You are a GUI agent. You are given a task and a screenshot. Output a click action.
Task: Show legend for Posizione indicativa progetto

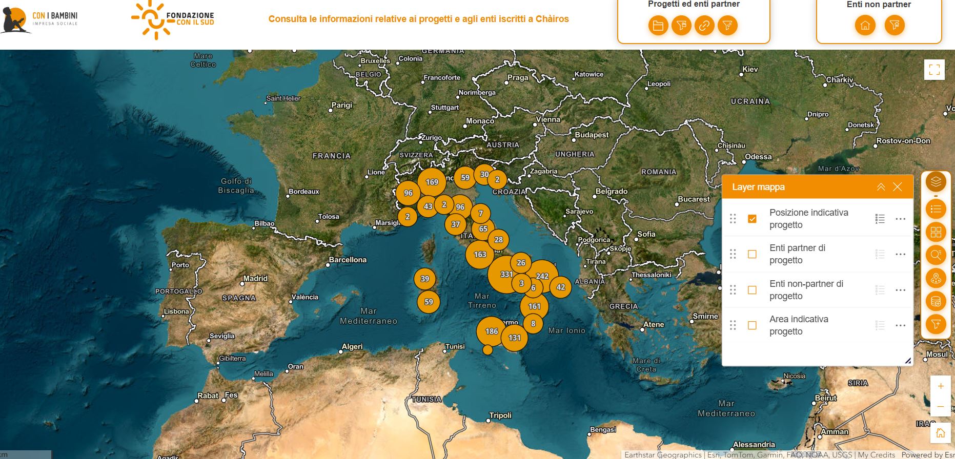click(880, 219)
